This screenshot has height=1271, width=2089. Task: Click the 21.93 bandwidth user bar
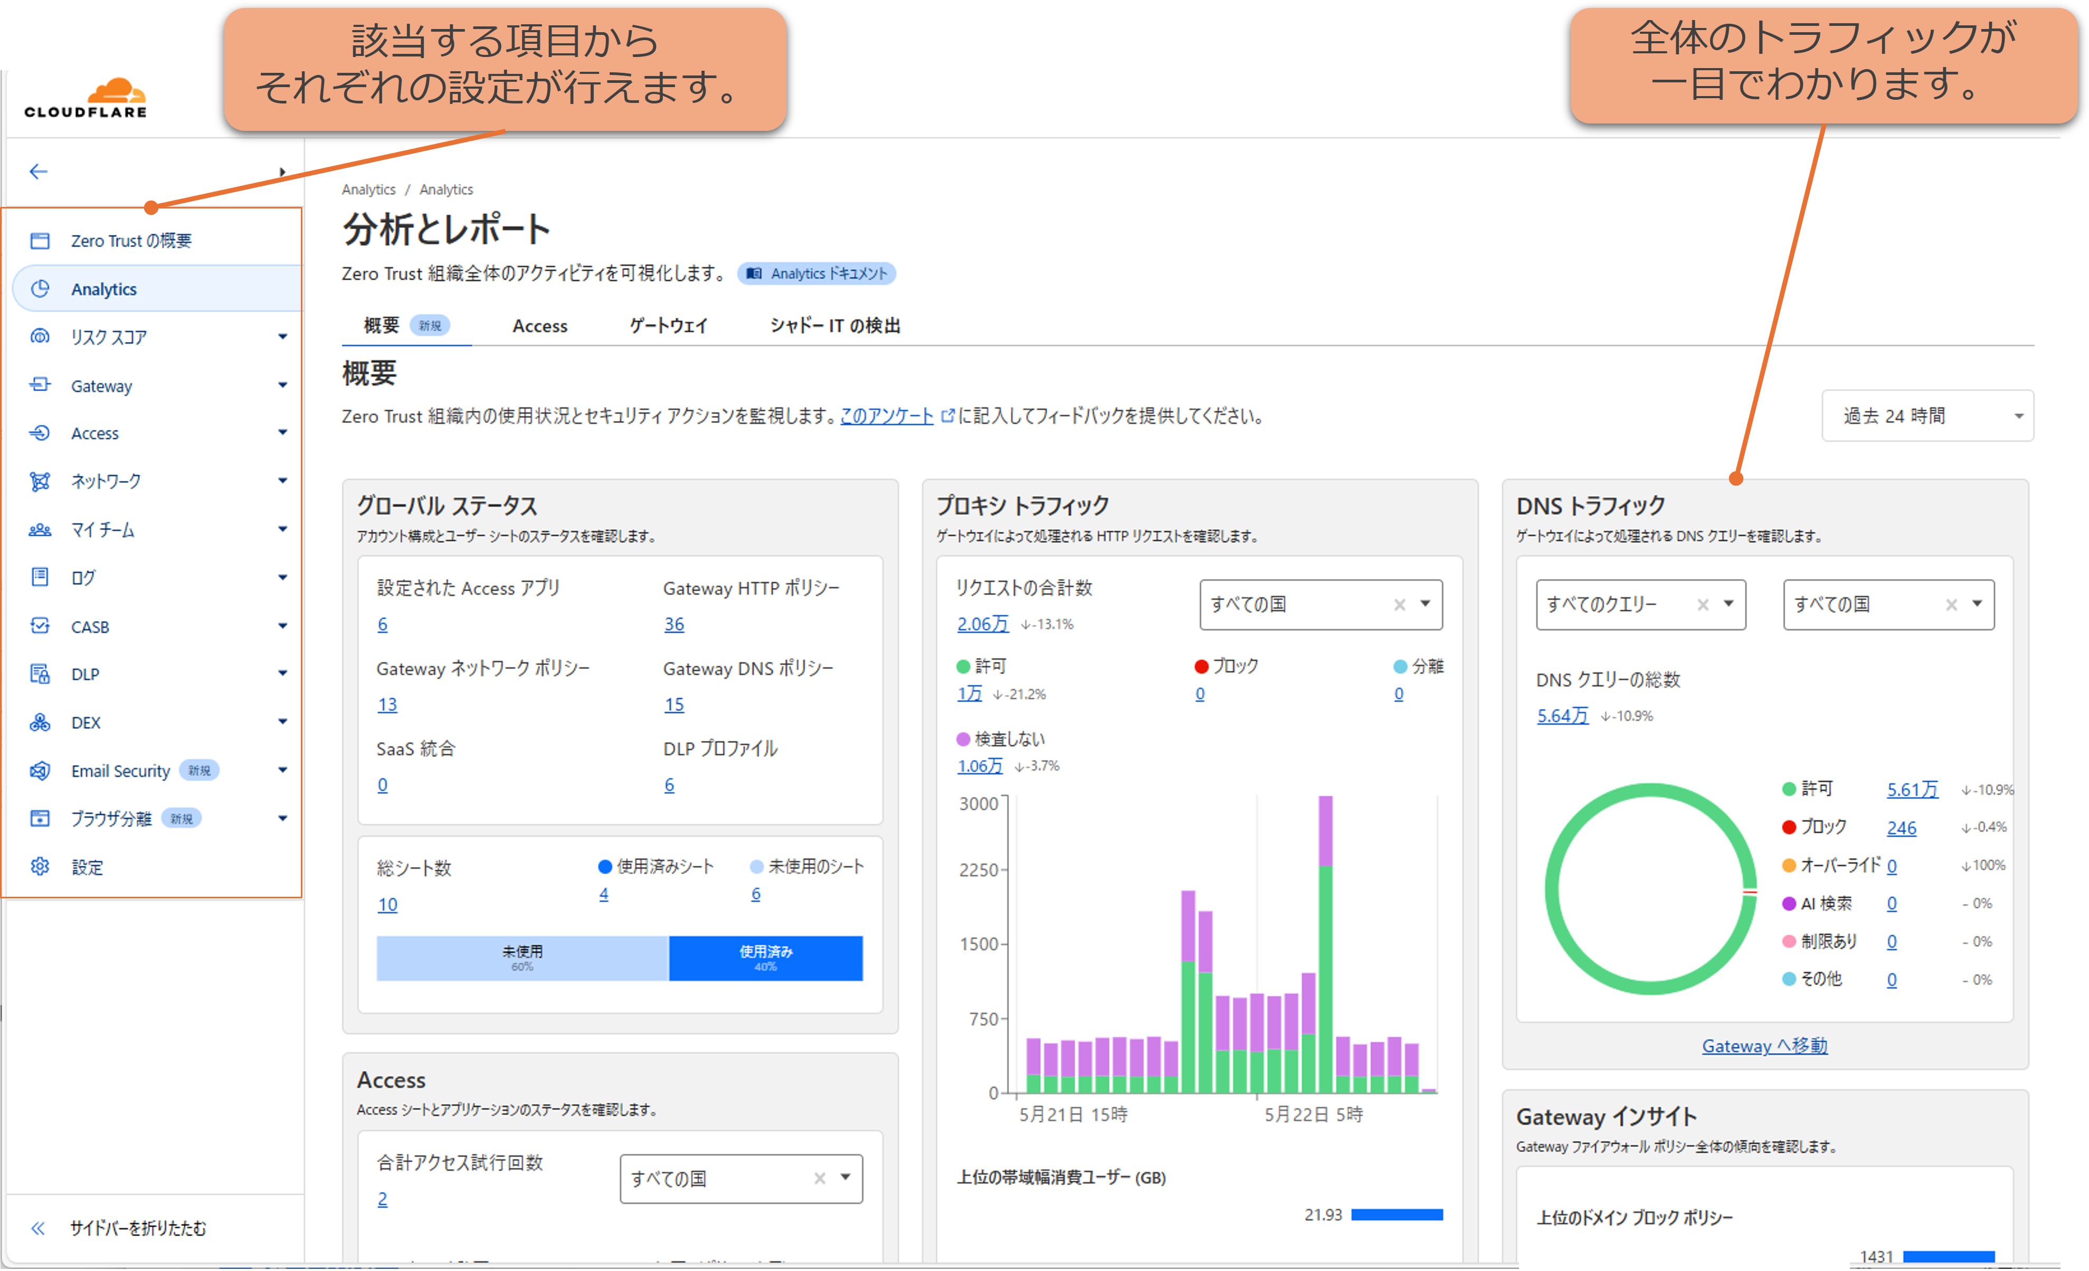[1397, 1215]
